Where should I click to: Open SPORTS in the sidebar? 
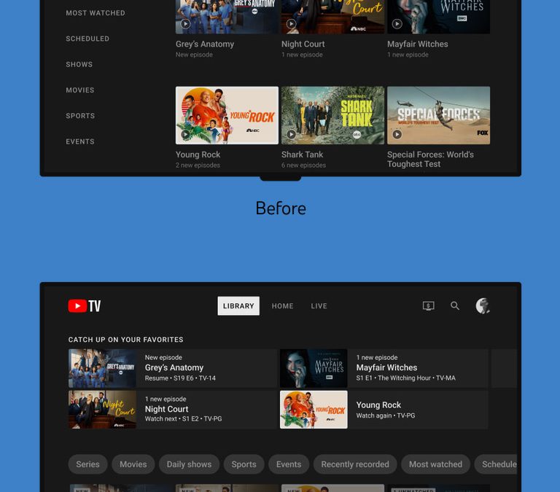tap(80, 116)
